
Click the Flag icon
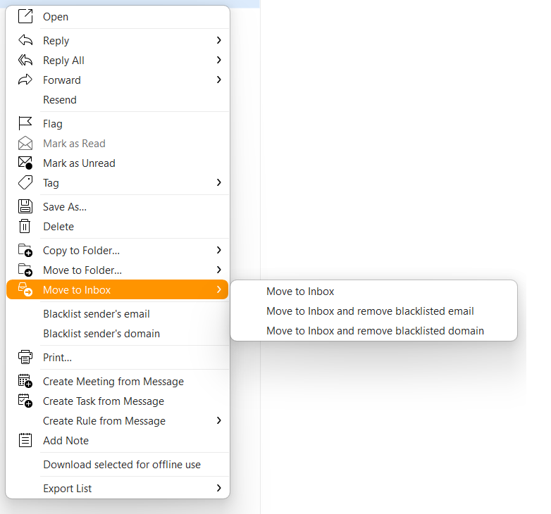point(25,124)
